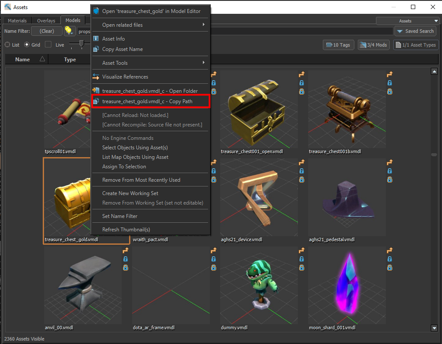Screen dimensions: 442x344
Task: Click upper lock icon beside dummy.vmdl thumbnail
Action: click(302, 259)
